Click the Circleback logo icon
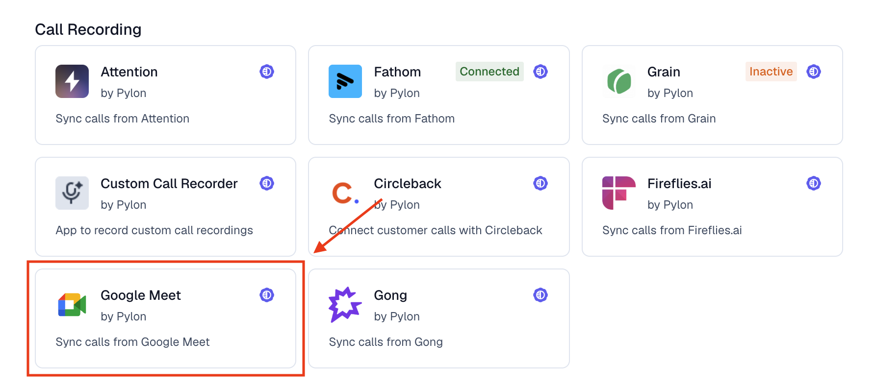Viewport: 876px width, 389px height. 345,193
